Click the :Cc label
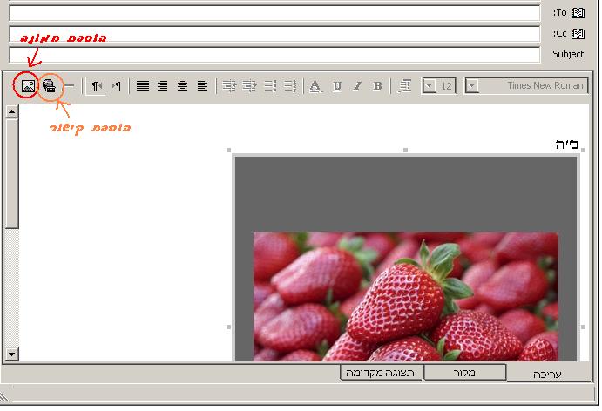Image resolution: width=602 pixels, height=411 pixels. (x=560, y=33)
